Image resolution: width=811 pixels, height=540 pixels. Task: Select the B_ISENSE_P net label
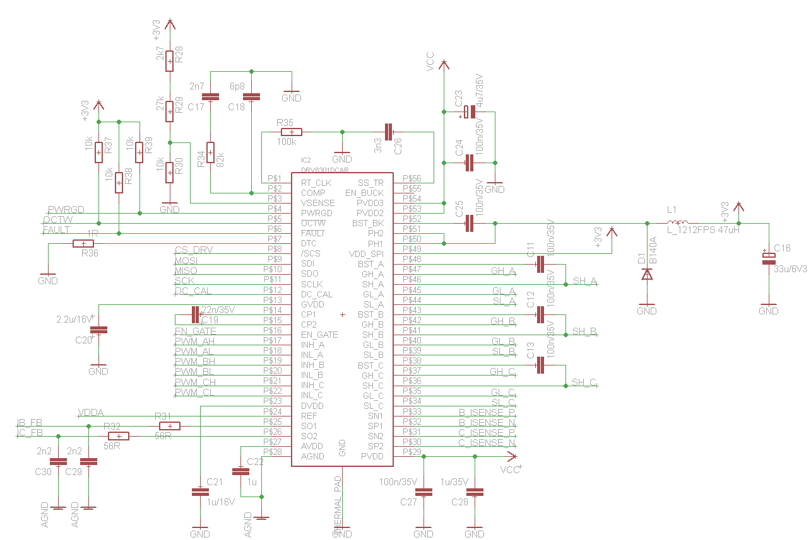(487, 411)
